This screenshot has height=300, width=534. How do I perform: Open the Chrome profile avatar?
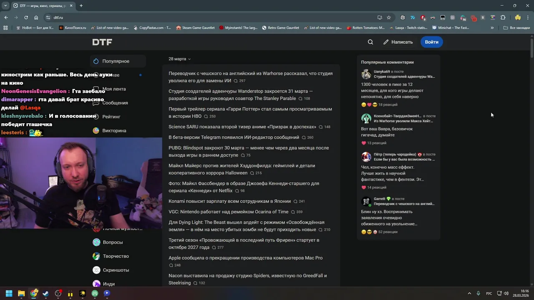click(518, 17)
